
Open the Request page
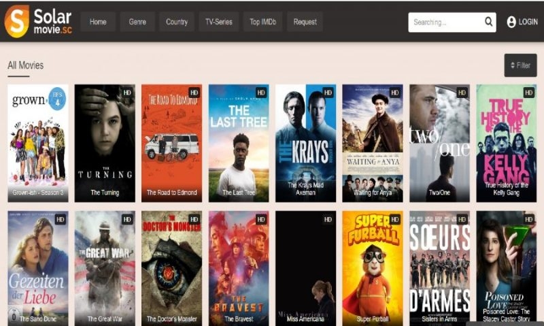[305, 22]
